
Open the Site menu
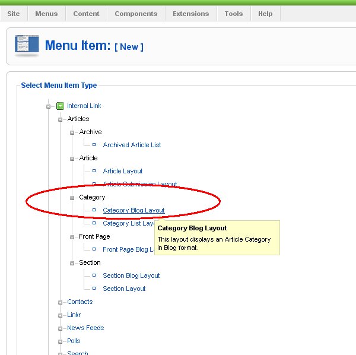14,14
